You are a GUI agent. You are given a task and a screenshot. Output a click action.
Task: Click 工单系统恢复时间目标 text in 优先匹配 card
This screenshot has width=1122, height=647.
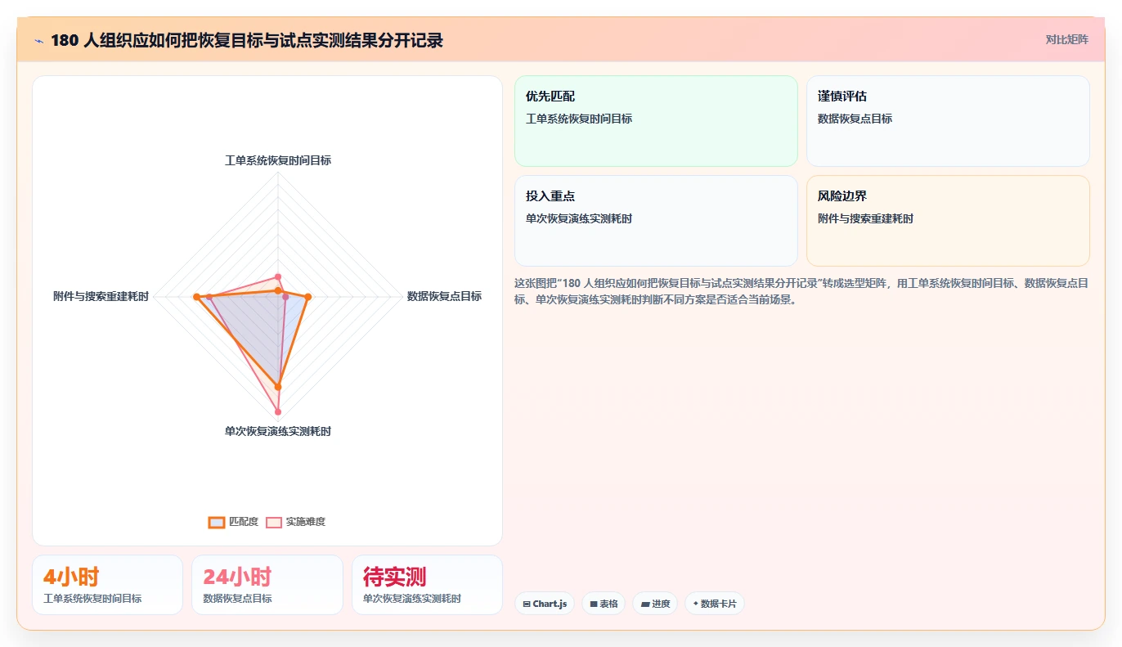click(579, 119)
